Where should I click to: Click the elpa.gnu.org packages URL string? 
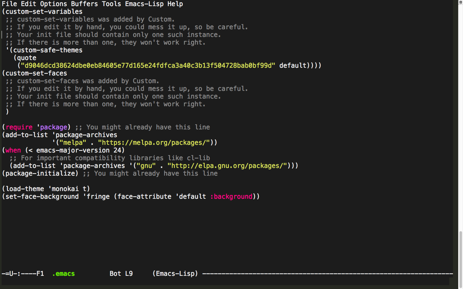pos(227,166)
